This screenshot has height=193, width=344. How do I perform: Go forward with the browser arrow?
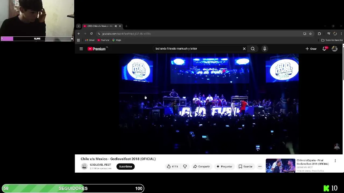[85, 34]
